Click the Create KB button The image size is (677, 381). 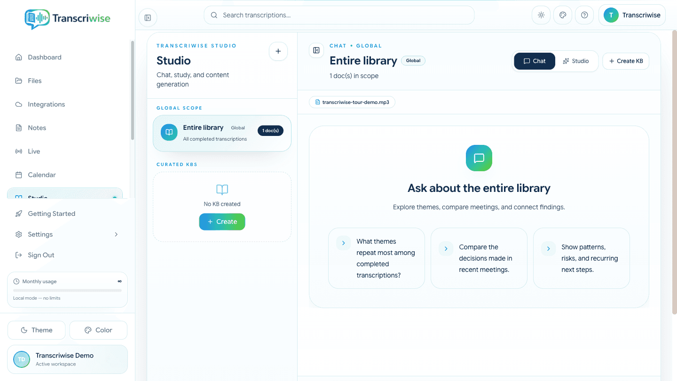tap(626, 61)
